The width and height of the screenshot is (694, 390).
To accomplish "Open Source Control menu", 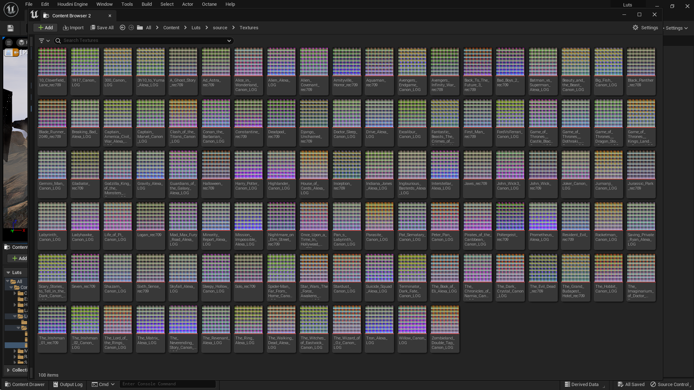I will click(x=671, y=384).
